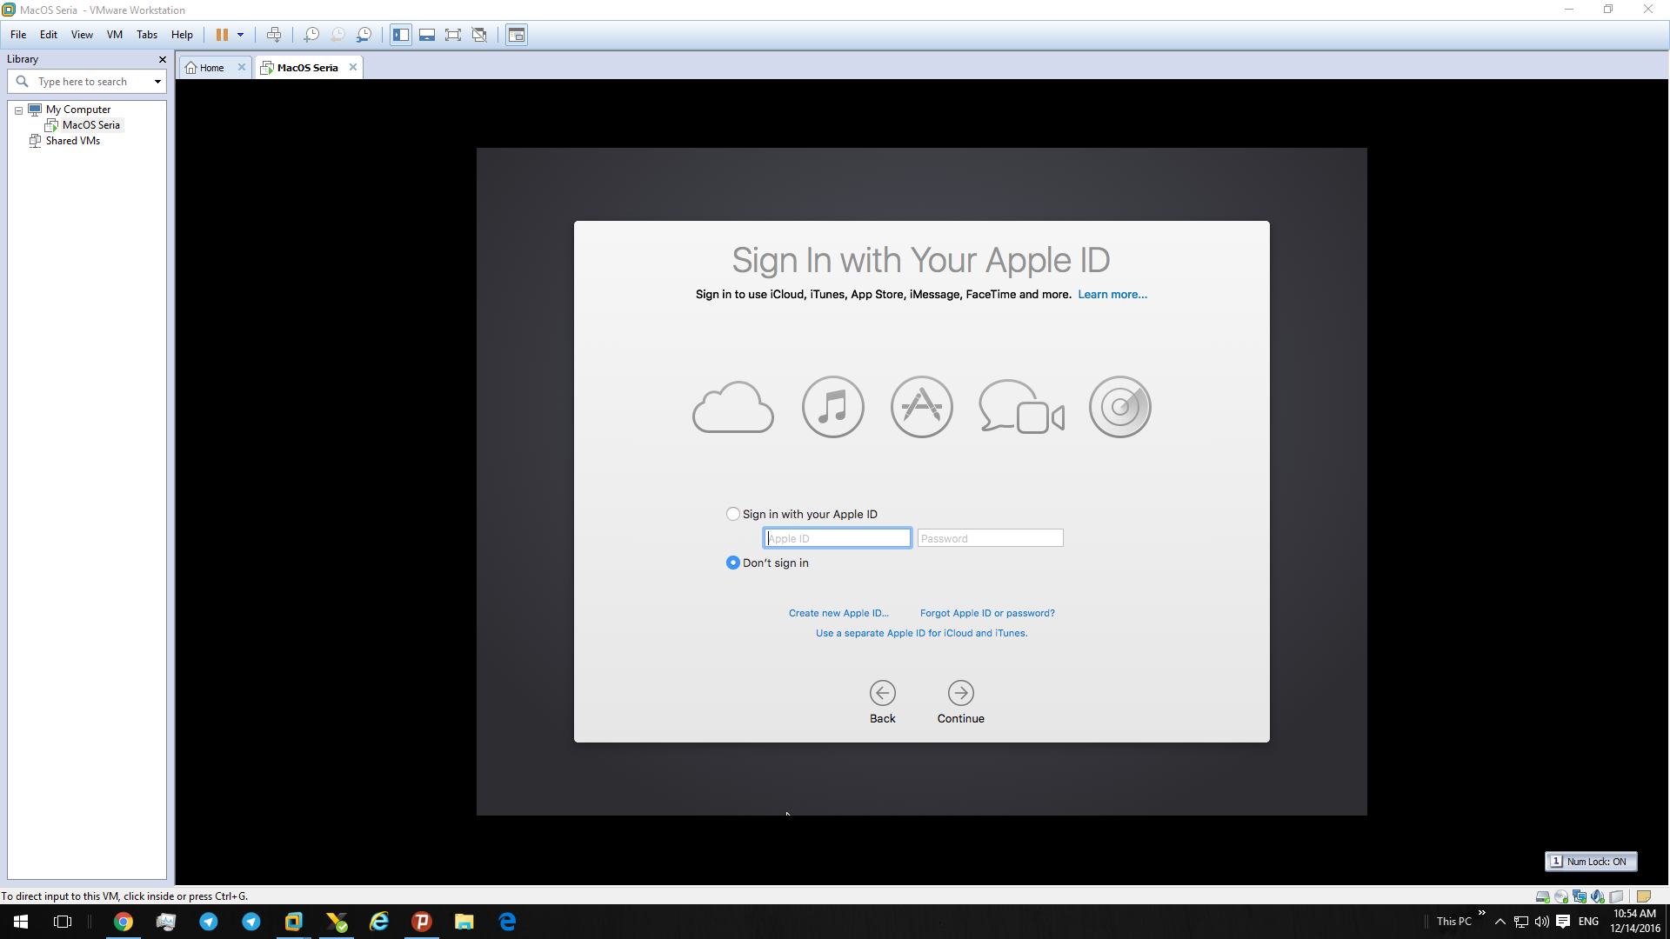This screenshot has height=939, width=1670.
Task: Click the ENG language indicator
Action: pos(1589,922)
